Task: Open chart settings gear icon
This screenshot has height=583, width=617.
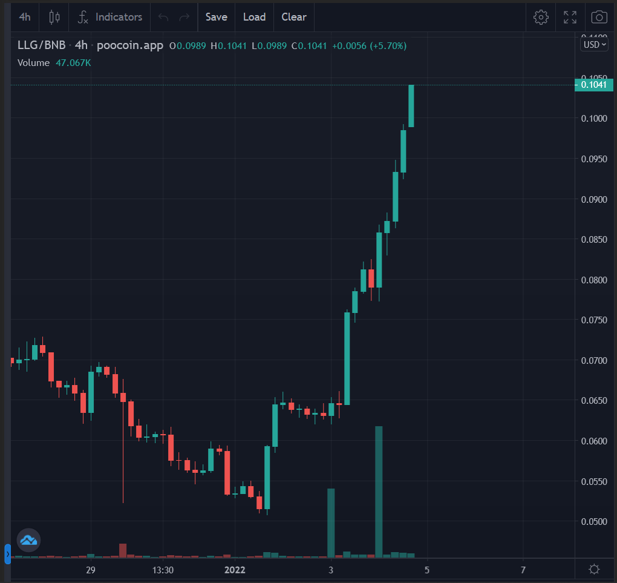Action: (x=541, y=17)
